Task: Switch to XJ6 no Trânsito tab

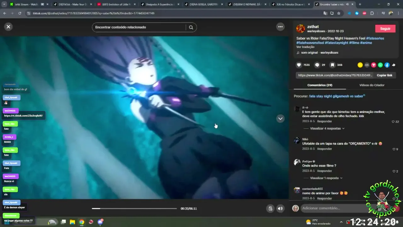Action: [292, 4]
